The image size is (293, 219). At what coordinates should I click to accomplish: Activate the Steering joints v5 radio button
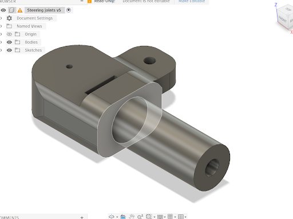coord(69,10)
